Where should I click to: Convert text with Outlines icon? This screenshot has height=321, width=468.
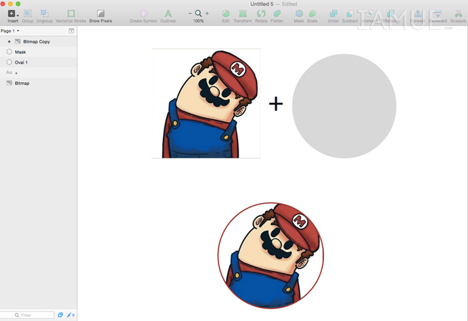(168, 14)
